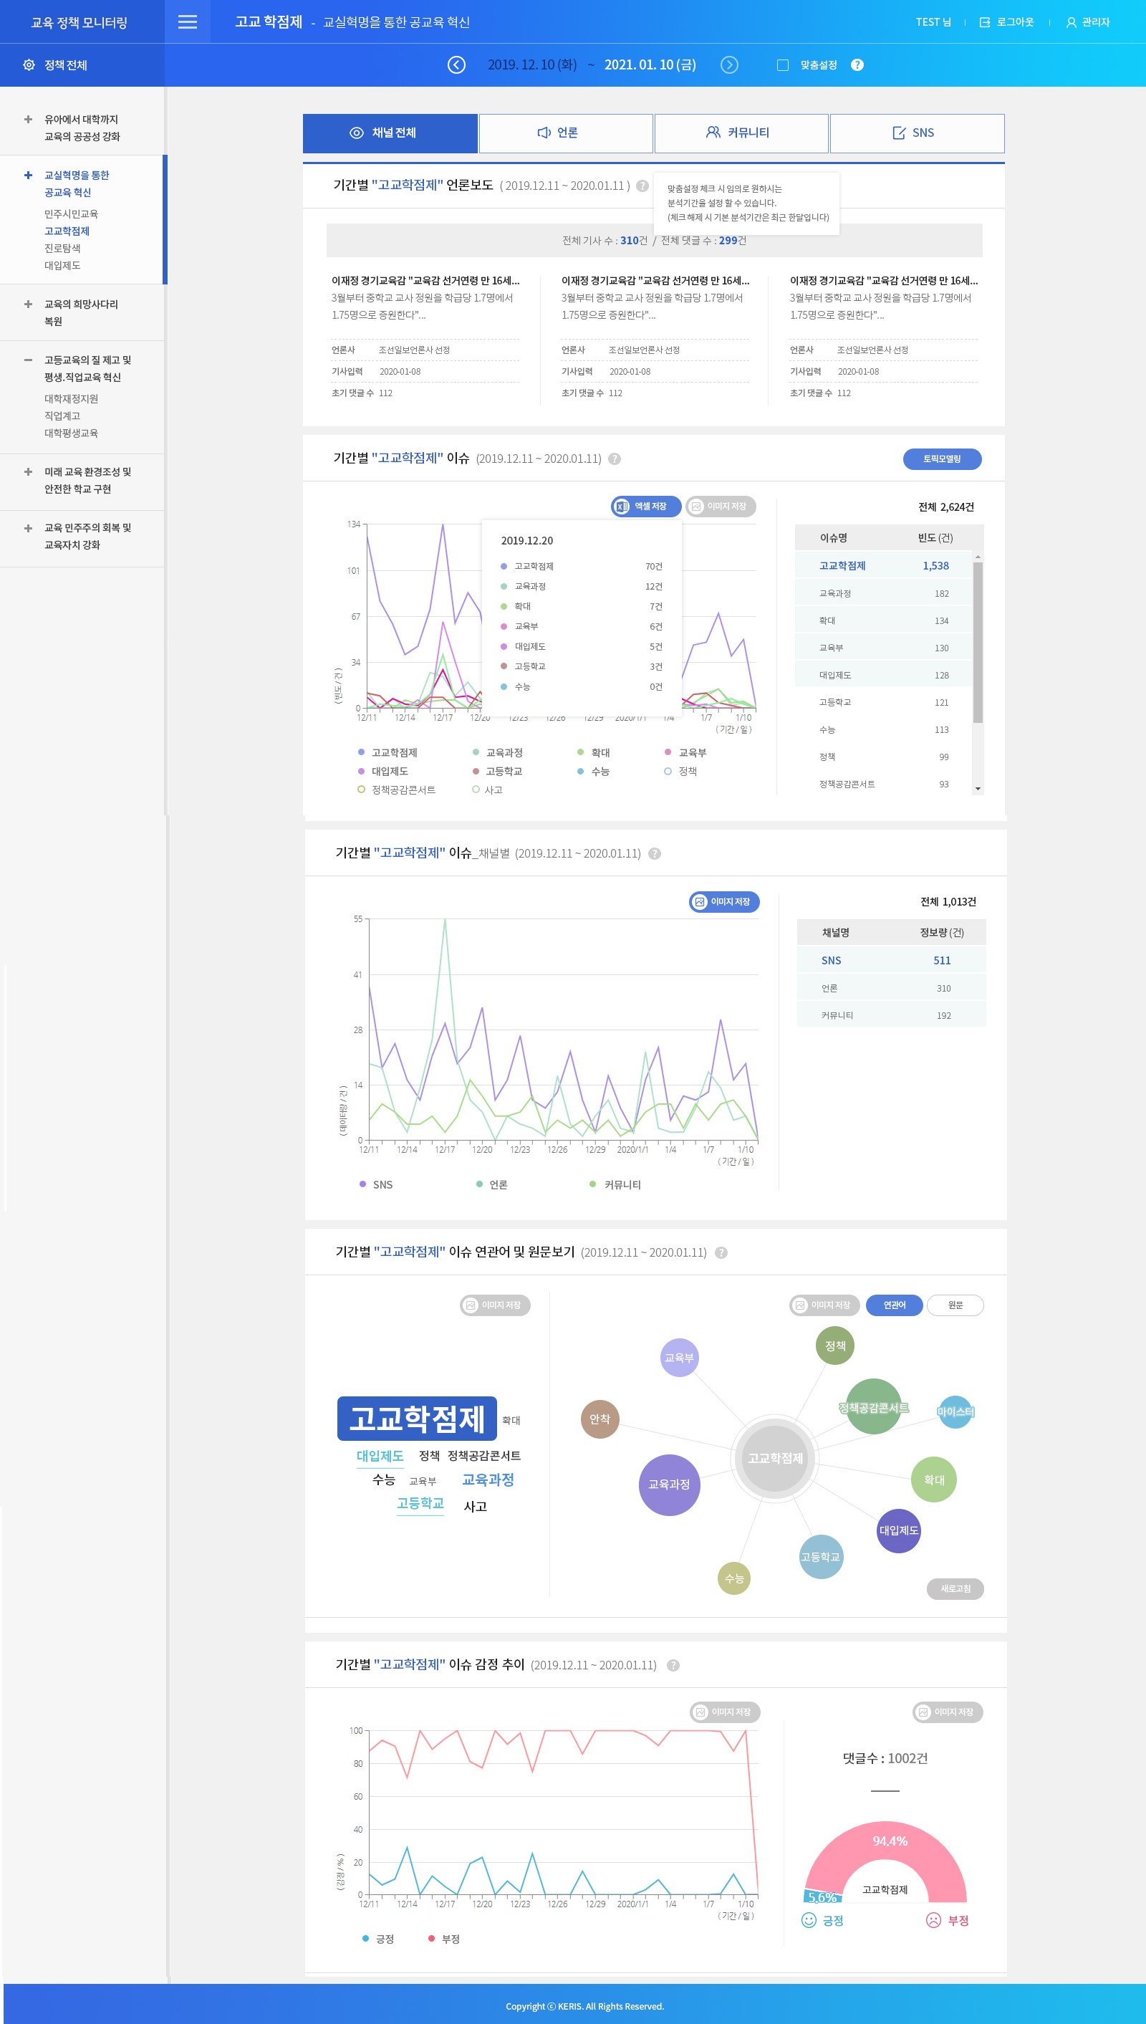Click the 고등학교 node in relation graph
The height and width of the screenshot is (2024, 1146).
pyautogui.click(x=821, y=1556)
